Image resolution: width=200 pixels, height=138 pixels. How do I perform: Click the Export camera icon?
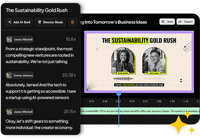(x=180, y=22)
